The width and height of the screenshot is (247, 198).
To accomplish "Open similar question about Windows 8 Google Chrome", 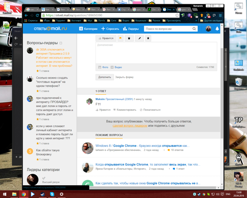I will tap(142, 146).
